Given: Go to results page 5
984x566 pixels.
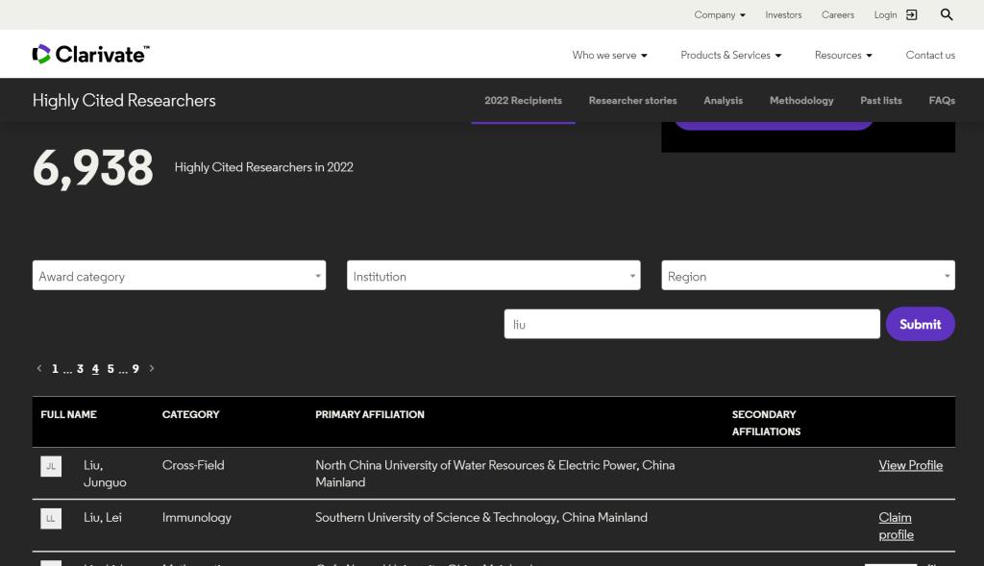Looking at the screenshot, I should pyautogui.click(x=111, y=369).
